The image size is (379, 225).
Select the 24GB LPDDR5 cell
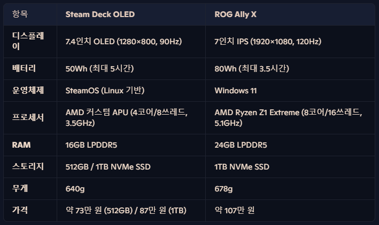(x=241, y=145)
